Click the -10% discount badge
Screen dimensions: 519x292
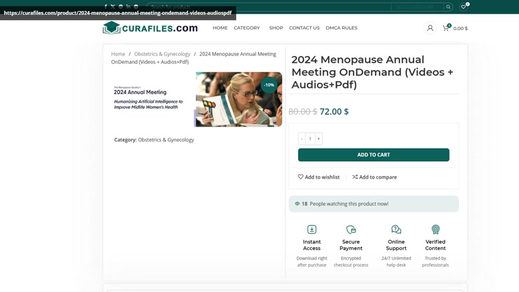(269, 85)
